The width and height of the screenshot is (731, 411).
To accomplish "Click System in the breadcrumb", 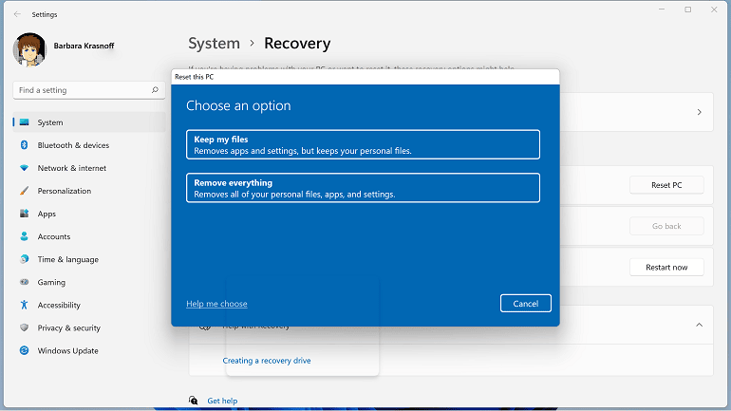I will 214,44.
